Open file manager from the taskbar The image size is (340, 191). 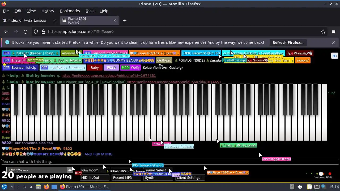click(38, 187)
